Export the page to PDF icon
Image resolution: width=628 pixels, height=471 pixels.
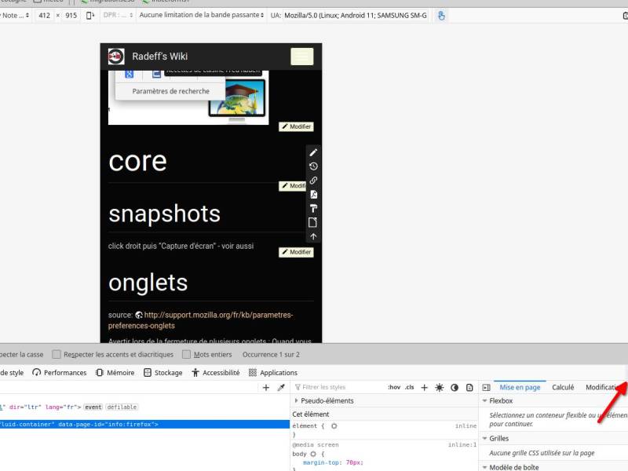click(x=313, y=194)
